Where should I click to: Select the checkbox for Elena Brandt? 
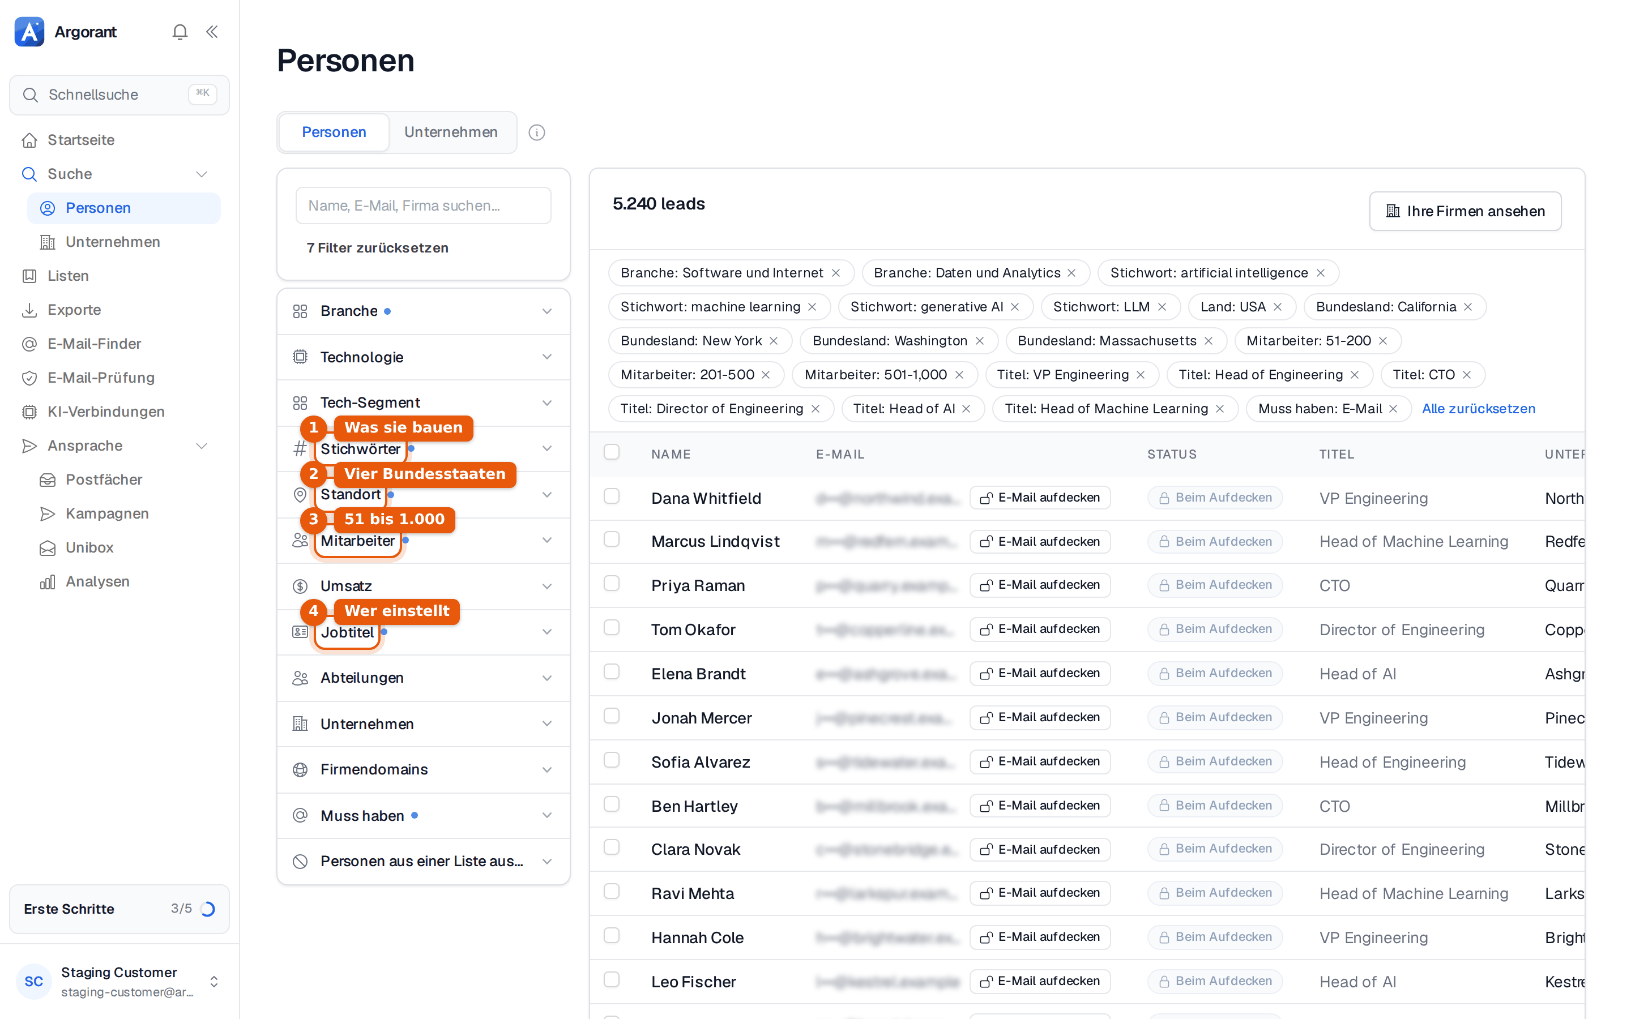(x=611, y=671)
